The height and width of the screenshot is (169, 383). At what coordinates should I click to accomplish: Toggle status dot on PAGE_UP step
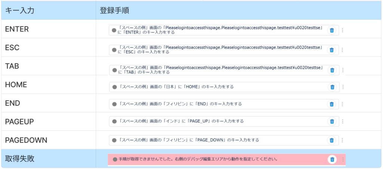pos(114,121)
